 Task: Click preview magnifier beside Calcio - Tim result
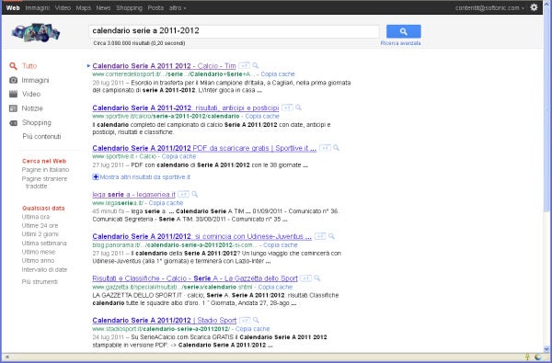(x=255, y=65)
